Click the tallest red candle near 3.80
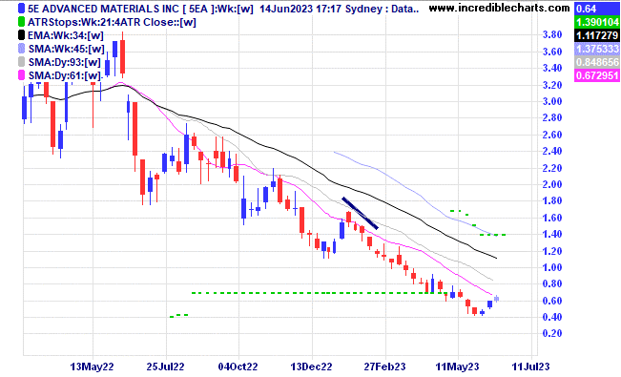 122,55
